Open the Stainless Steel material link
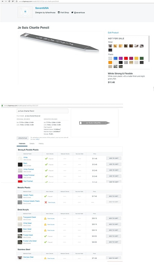The width and height of the screenshot is (154, 269). tap(28, 257)
